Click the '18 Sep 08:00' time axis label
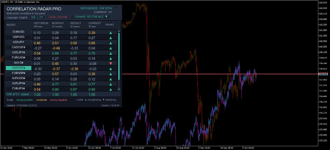 pos(226,148)
